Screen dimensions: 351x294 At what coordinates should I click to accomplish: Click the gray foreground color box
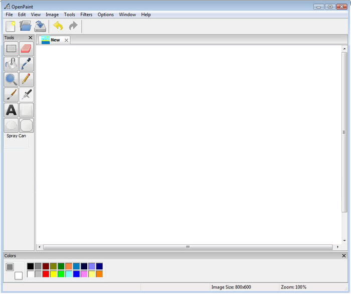(10, 267)
